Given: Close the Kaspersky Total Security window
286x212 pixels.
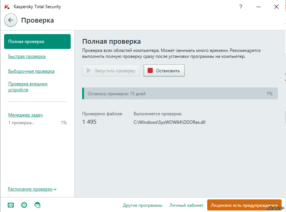Looking at the screenshot, I should click(276, 7).
